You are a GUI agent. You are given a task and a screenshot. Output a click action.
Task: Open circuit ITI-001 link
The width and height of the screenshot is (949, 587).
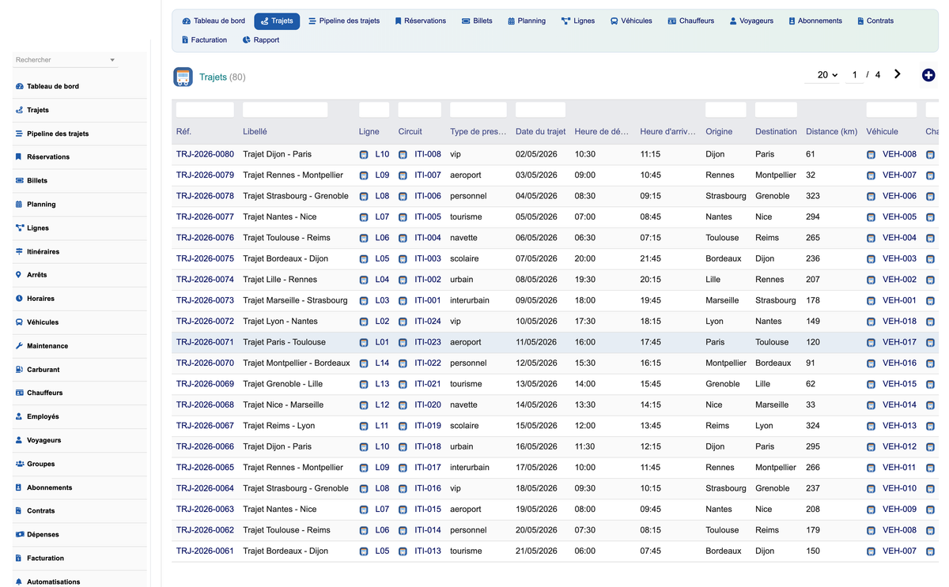428,300
